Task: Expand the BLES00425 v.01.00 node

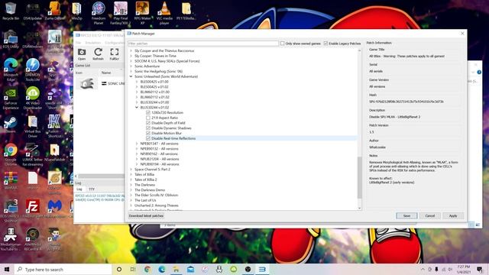Action: pos(137,82)
